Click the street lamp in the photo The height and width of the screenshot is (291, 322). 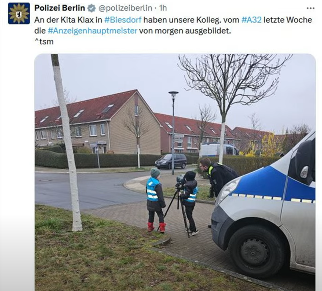pos(173,133)
